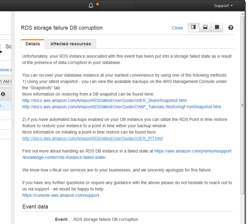Image resolution: width=248 pixels, height=224 pixels.
Task: Open the console.aws.amazon.com/support link
Action: point(60,195)
